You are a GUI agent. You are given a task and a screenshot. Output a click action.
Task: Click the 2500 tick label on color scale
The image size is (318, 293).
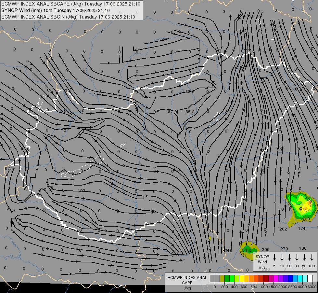[x=292, y=287]
